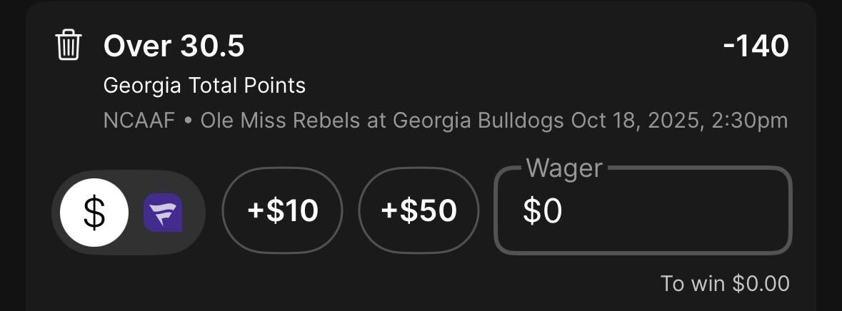The image size is (842, 311).
Task: Click the Over 30.5 bet title
Action: pyautogui.click(x=174, y=47)
